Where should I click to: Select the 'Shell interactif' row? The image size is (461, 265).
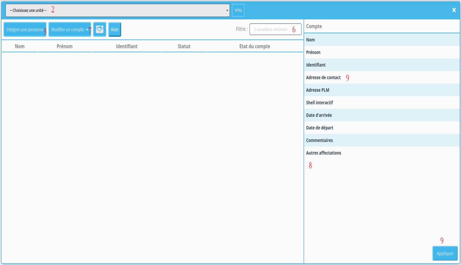click(x=319, y=103)
